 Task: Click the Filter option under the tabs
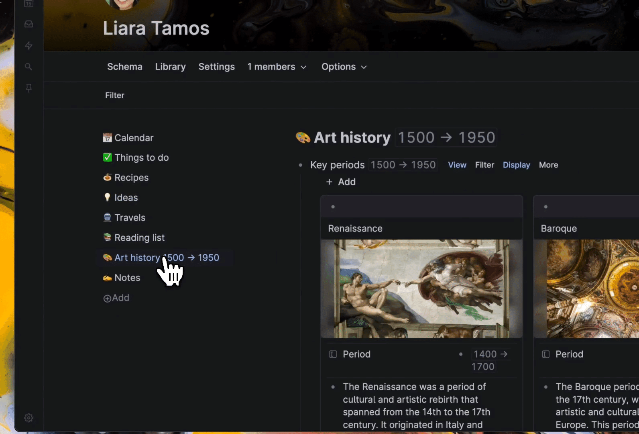[115, 95]
